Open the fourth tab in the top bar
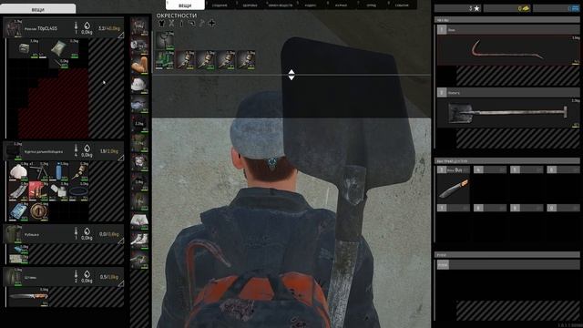This screenshot has width=583, height=328. (281, 5)
